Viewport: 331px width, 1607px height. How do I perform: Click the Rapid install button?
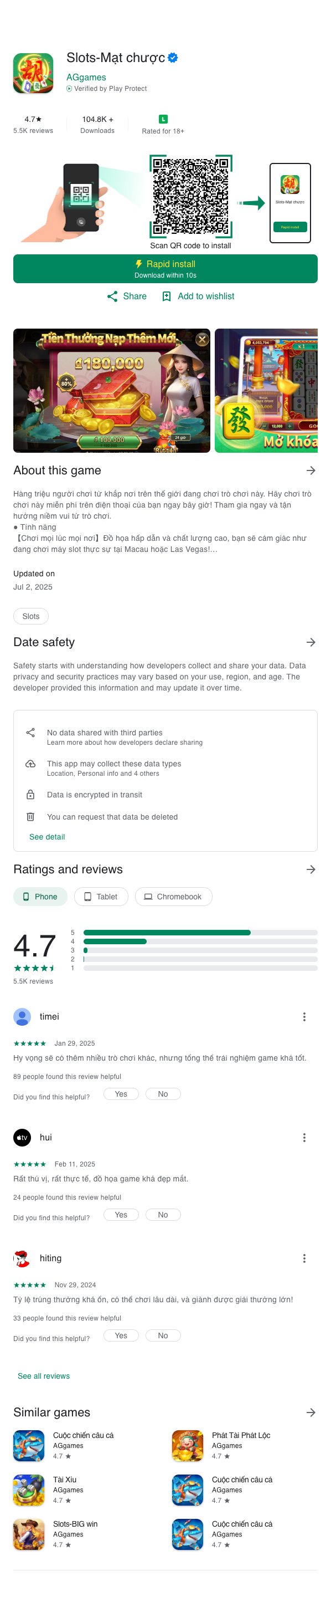(x=165, y=269)
